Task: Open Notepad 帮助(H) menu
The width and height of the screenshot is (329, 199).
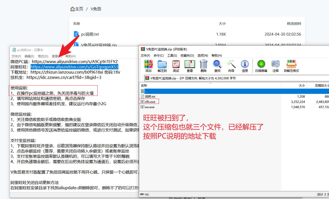Action: [x=70, y=56]
